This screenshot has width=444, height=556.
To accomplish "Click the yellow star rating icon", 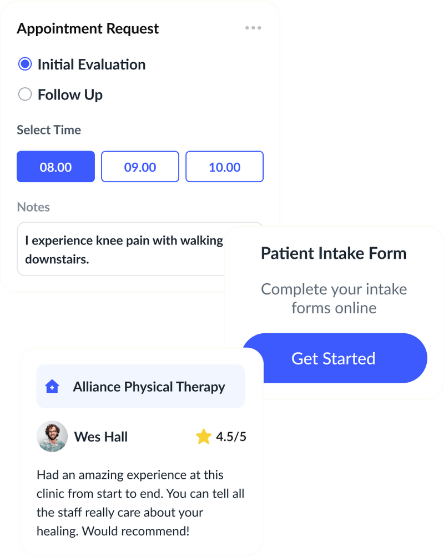I will pyautogui.click(x=204, y=437).
